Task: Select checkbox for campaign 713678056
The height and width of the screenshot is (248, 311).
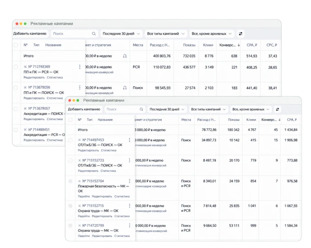Action: pos(16,88)
